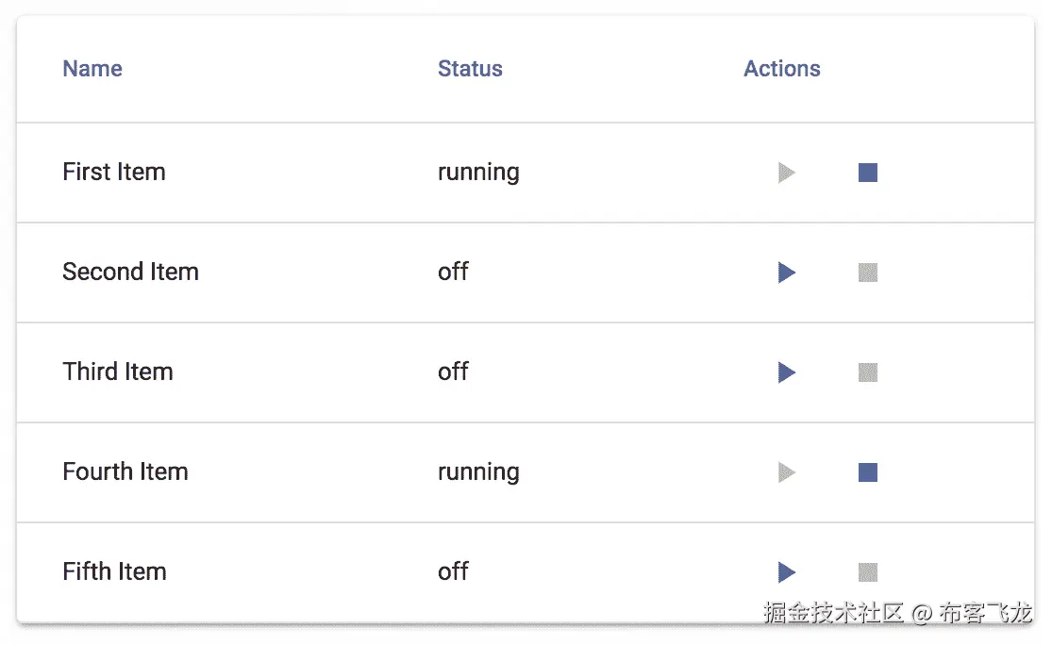Click the Name column header
This screenshot has height=645, width=1052.
(x=92, y=69)
